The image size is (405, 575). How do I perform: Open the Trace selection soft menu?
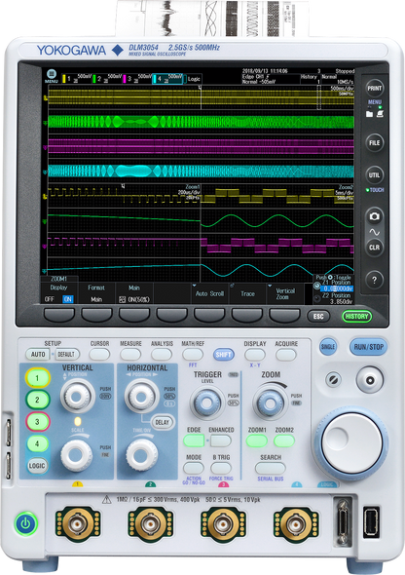pyautogui.click(x=248, y=293)
